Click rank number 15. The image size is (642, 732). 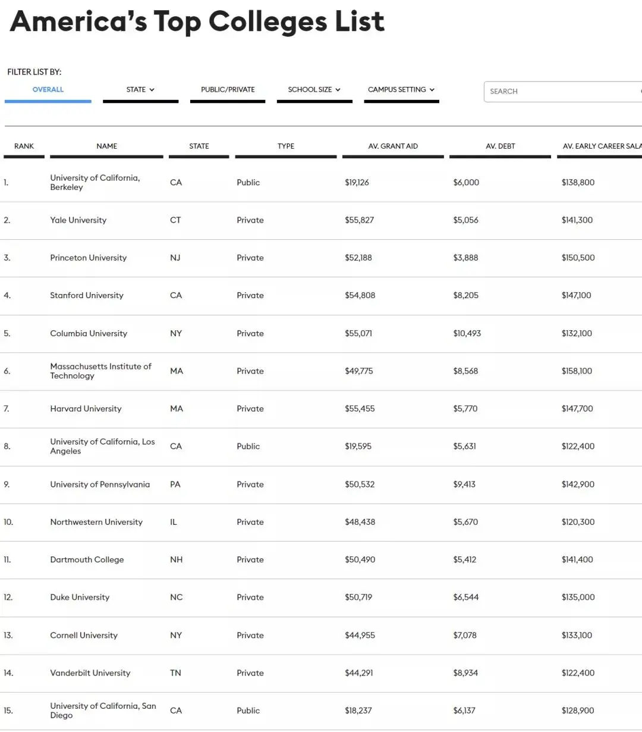(8, 711)
